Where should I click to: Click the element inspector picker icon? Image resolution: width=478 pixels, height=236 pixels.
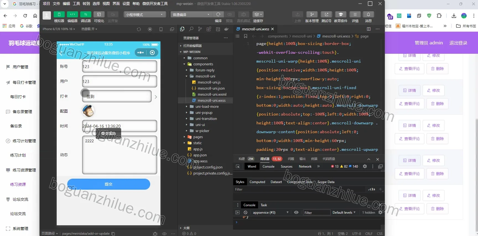tap(238, 166)
